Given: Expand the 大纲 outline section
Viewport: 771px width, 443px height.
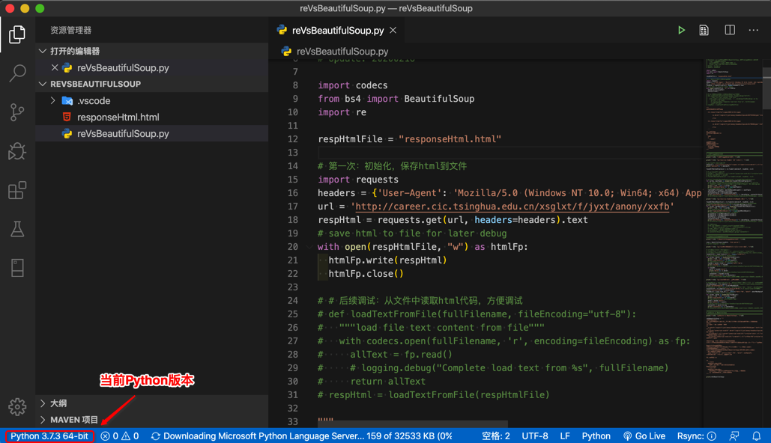Looking at the screenshot, I should tap(43, 403).
